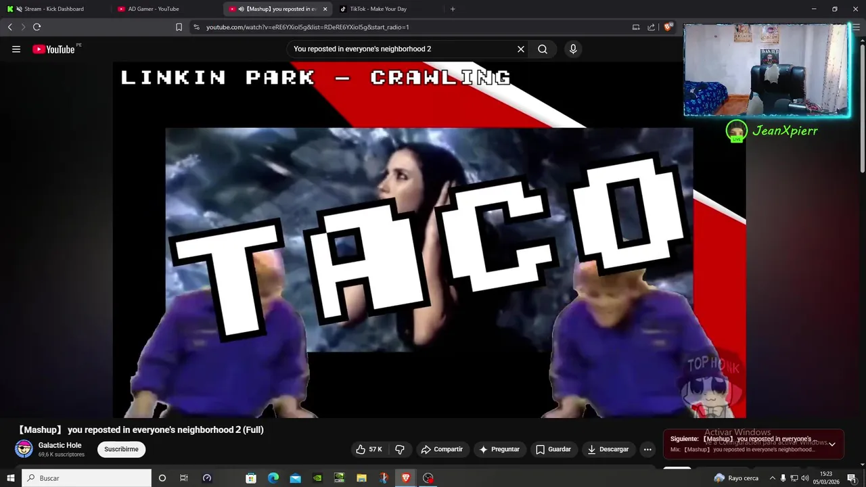Viewport: 866px width, 487px height.
Task: Click the video player to pause
Action: [x=430, y=240]
